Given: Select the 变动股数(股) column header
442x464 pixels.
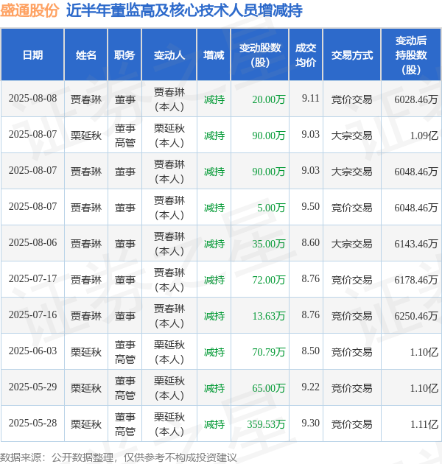Looking at the screenshot, I should 259,55.
